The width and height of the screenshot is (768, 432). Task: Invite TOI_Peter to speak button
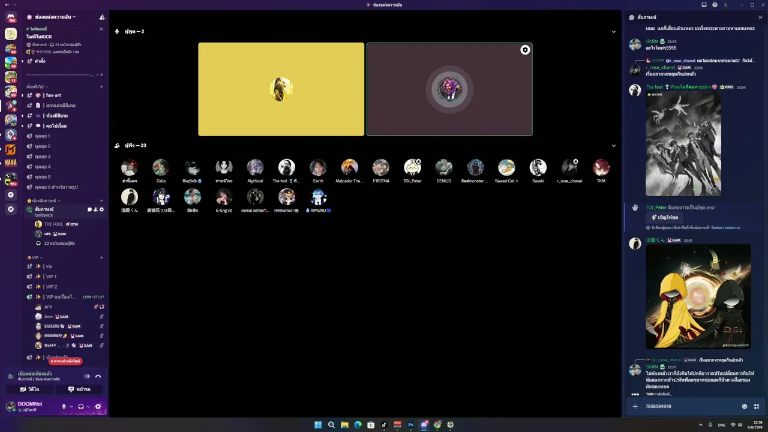[664, 217]
